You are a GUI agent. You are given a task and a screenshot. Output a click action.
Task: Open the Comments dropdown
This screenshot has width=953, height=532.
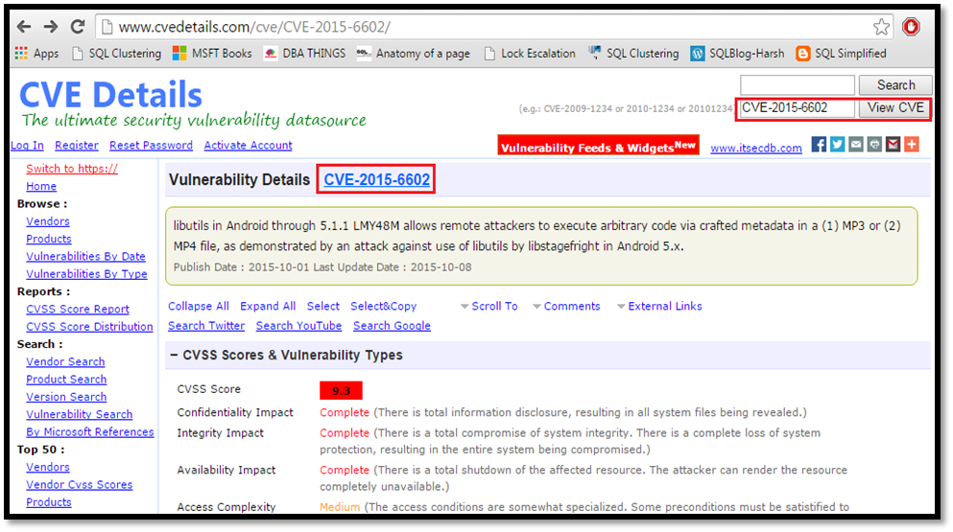566,306
